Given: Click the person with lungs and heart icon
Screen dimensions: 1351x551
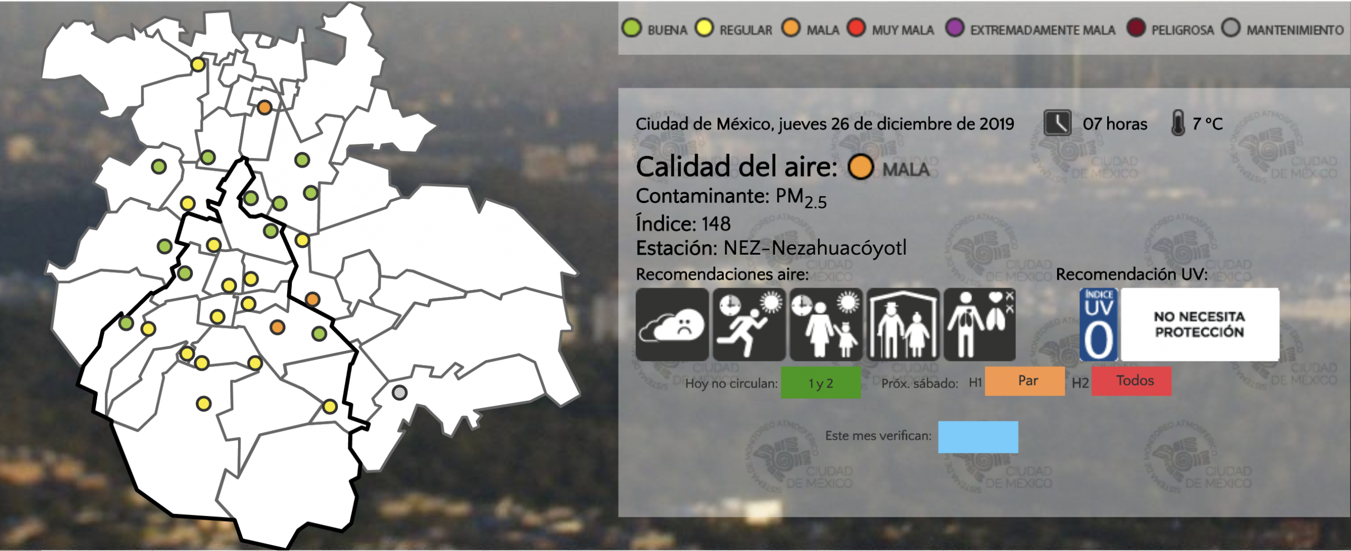Looking at the screenshot, I should [979, 324].
